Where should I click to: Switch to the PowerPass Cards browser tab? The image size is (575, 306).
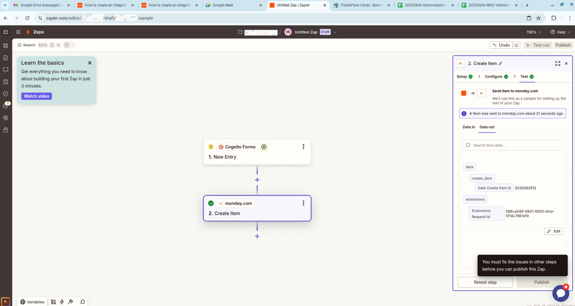click(362, 5)
